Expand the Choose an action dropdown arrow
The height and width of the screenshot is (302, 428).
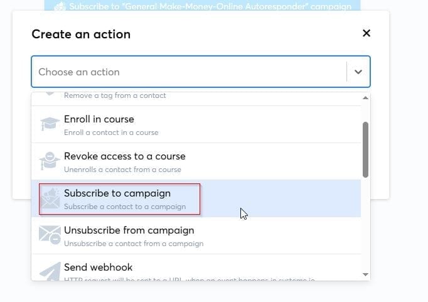point(358,72)
